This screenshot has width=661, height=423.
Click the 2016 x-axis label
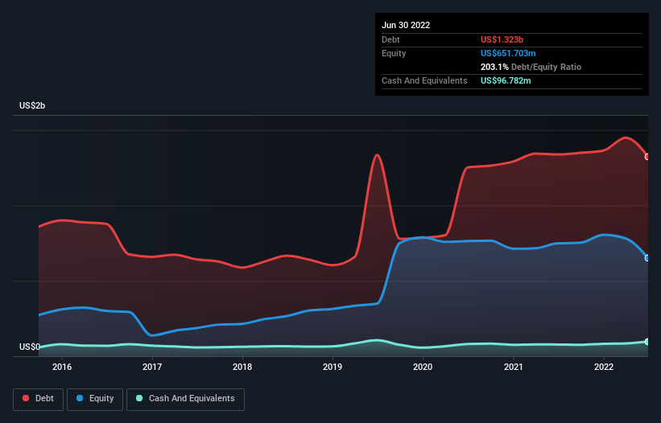pos(62,367)
